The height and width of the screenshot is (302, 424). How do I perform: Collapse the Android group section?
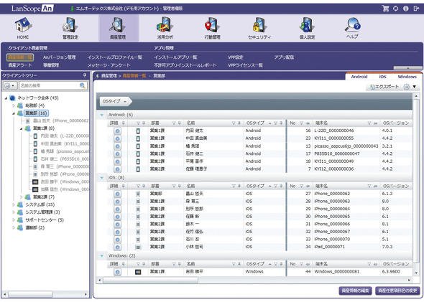pyautogui.click(x=101, y=115)
